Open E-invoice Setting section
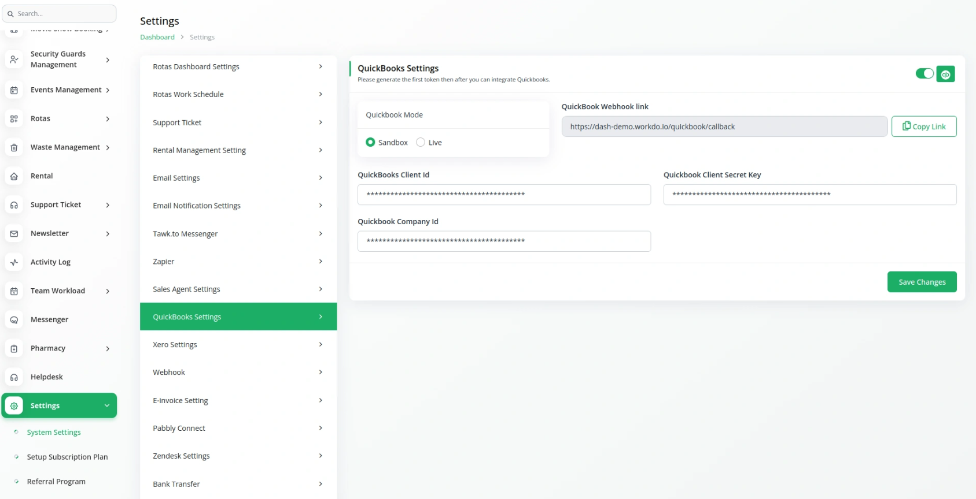976x499 pixels. pyautogui.click(x=238, y=400)
